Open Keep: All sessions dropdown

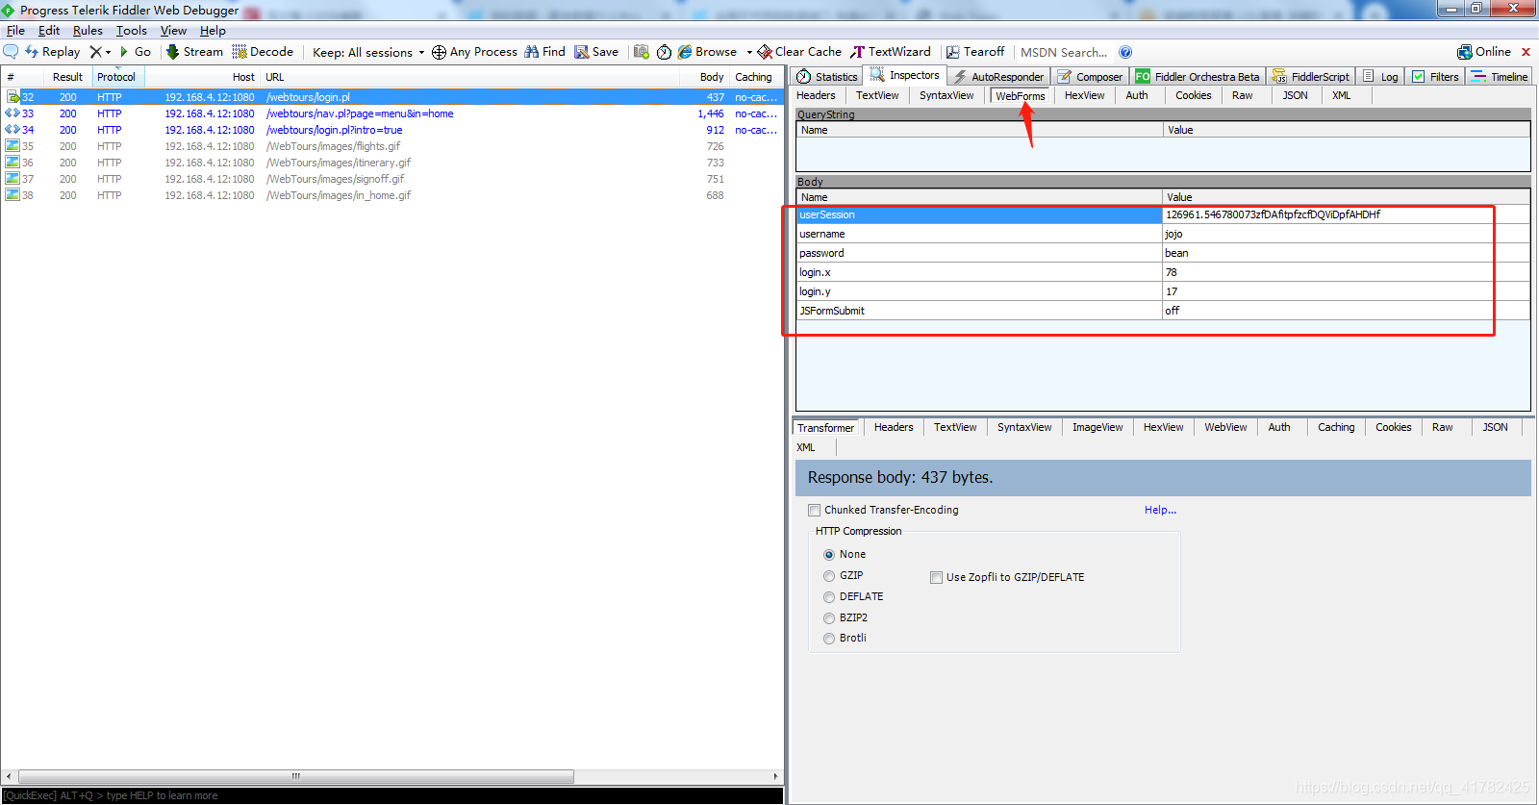tap(368, 52)
